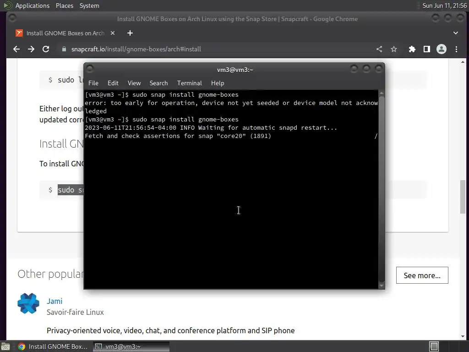Open the System menu in top panel
The width and height of the screenshot is (469, 352).
[x=89, y=5]
